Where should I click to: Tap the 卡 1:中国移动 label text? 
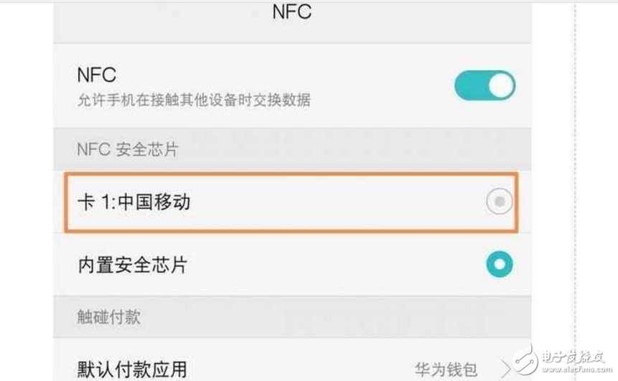pyautogui.click(x=134, y=202)
